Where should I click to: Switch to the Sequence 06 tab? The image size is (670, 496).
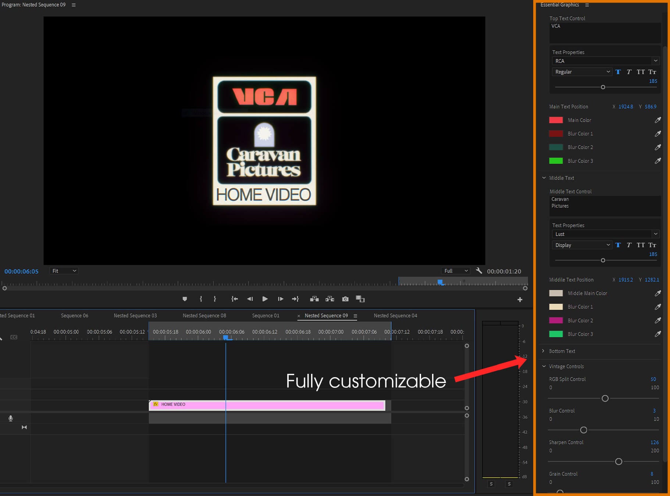74,315
